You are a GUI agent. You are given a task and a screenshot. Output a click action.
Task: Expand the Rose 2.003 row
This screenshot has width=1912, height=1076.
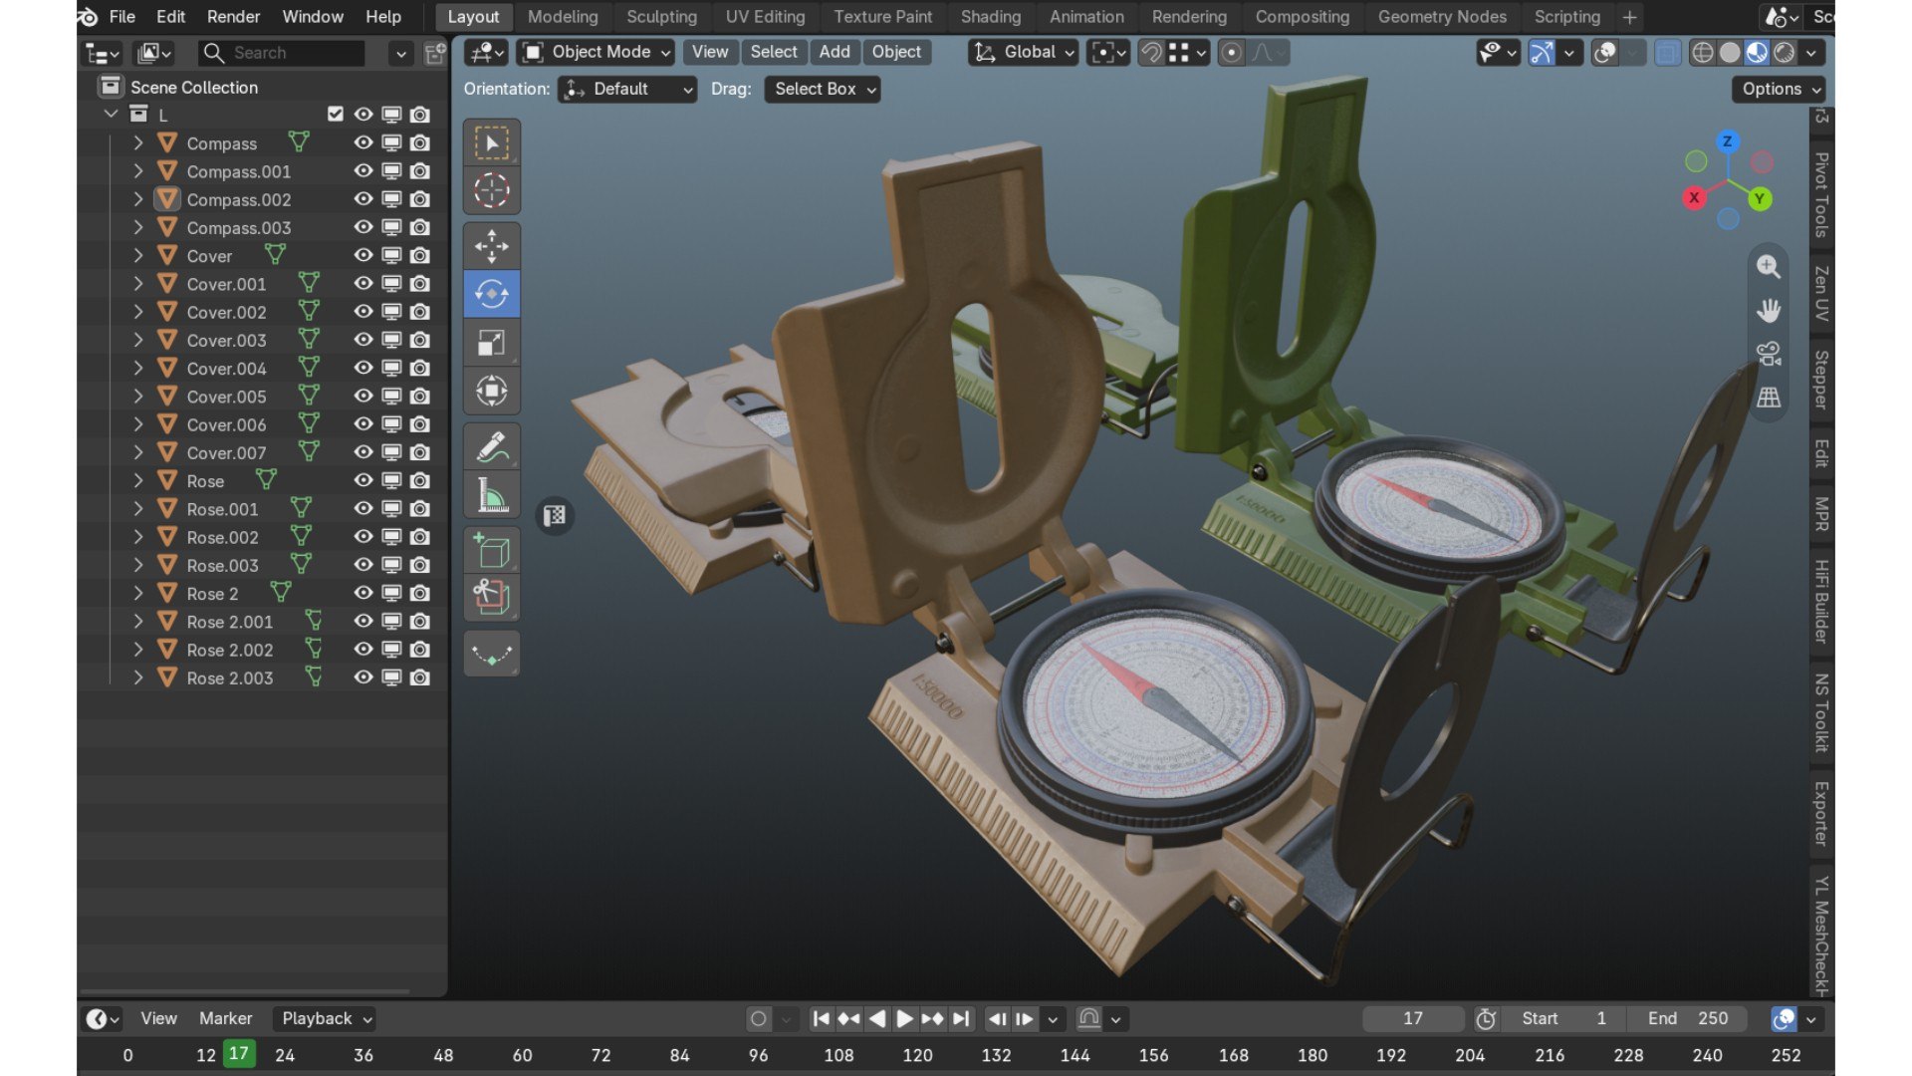[138, 678]
